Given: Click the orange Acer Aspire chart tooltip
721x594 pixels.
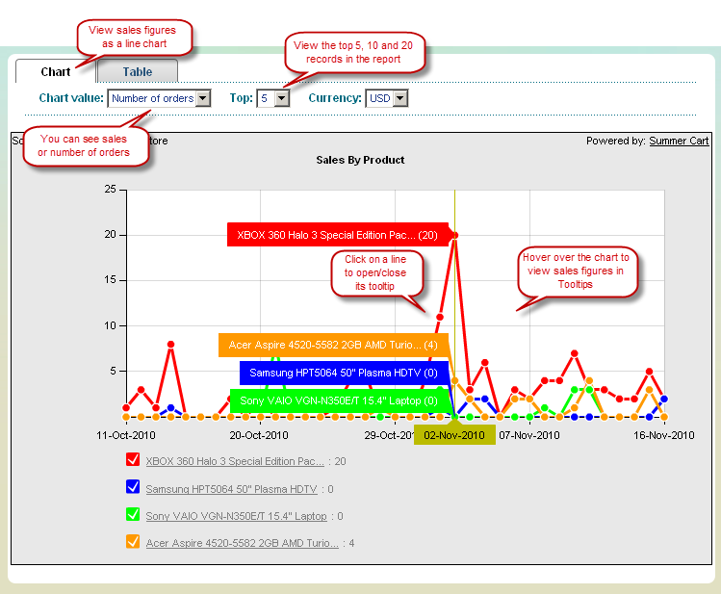Looking at the screenshot, I should point(332,345).
